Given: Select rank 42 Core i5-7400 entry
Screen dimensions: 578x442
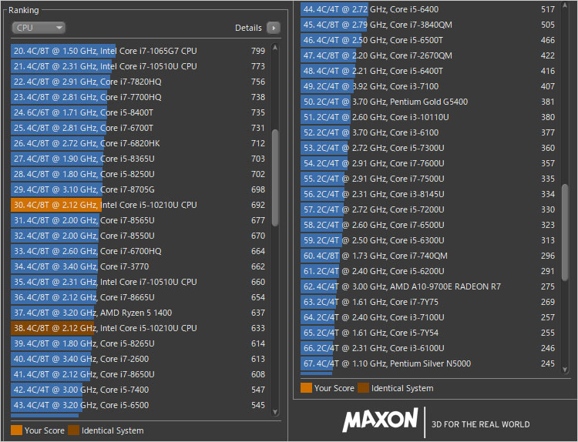Looking at the screenshot, I should coord(138,390).
